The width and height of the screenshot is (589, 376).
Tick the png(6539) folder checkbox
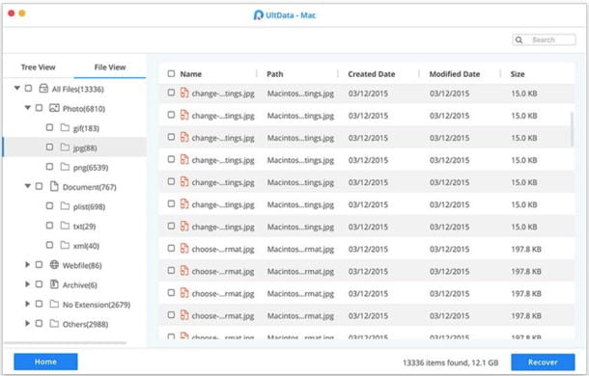[x=49, y=166]
